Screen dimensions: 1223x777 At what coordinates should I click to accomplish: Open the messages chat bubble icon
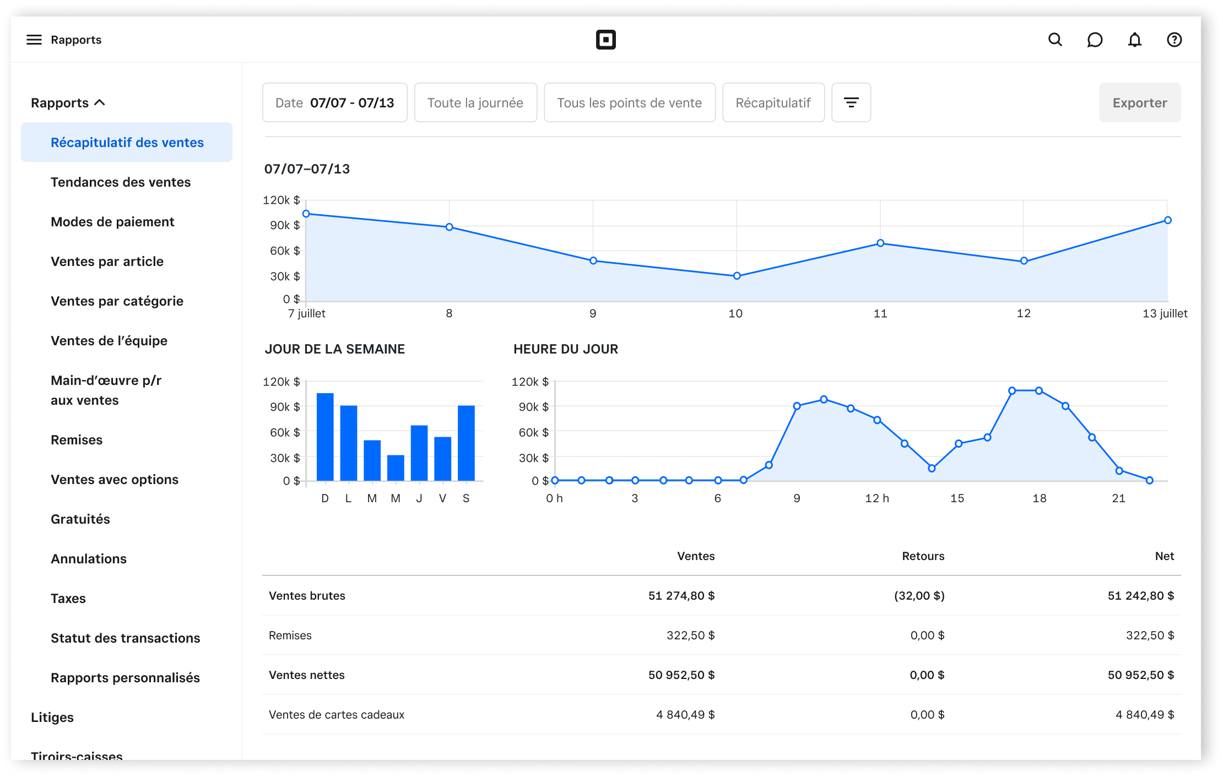coord(1094,40)
